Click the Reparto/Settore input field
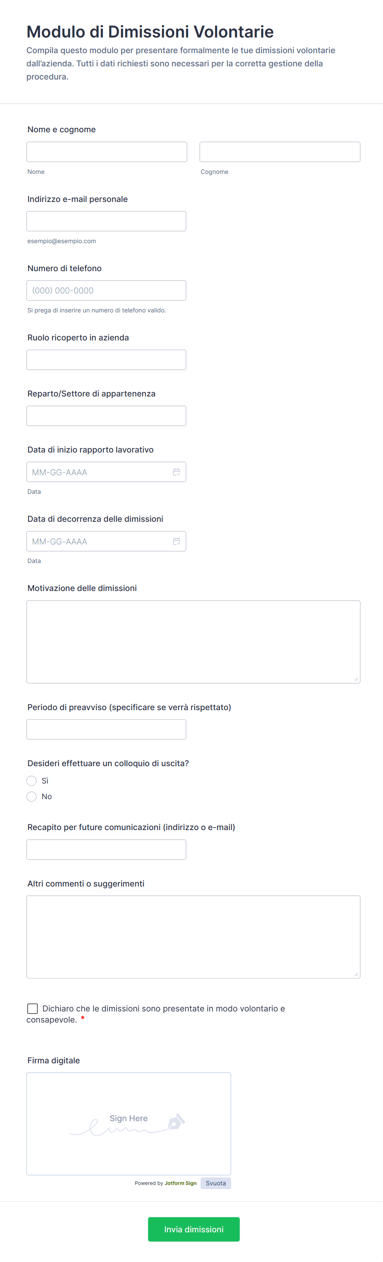This screenshot has width=383, height=1262. click(x=106, y=415)
